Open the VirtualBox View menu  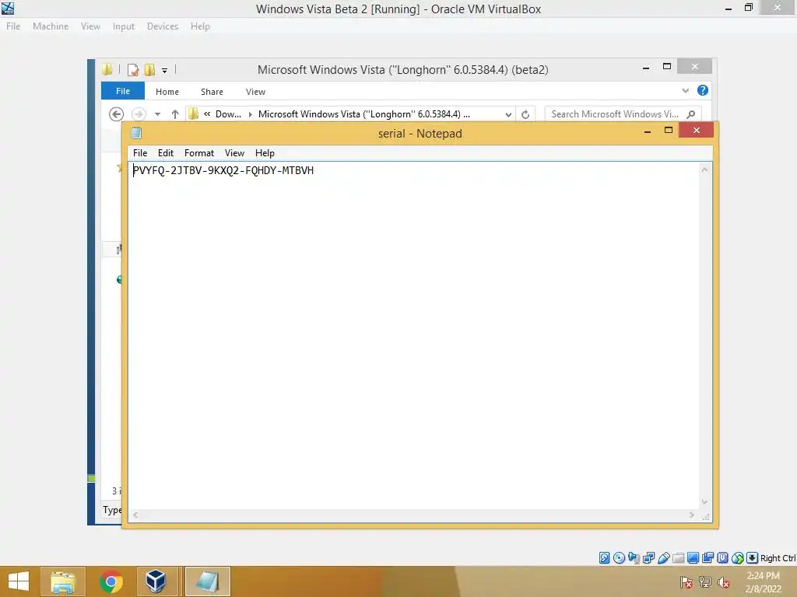point(90,26)
